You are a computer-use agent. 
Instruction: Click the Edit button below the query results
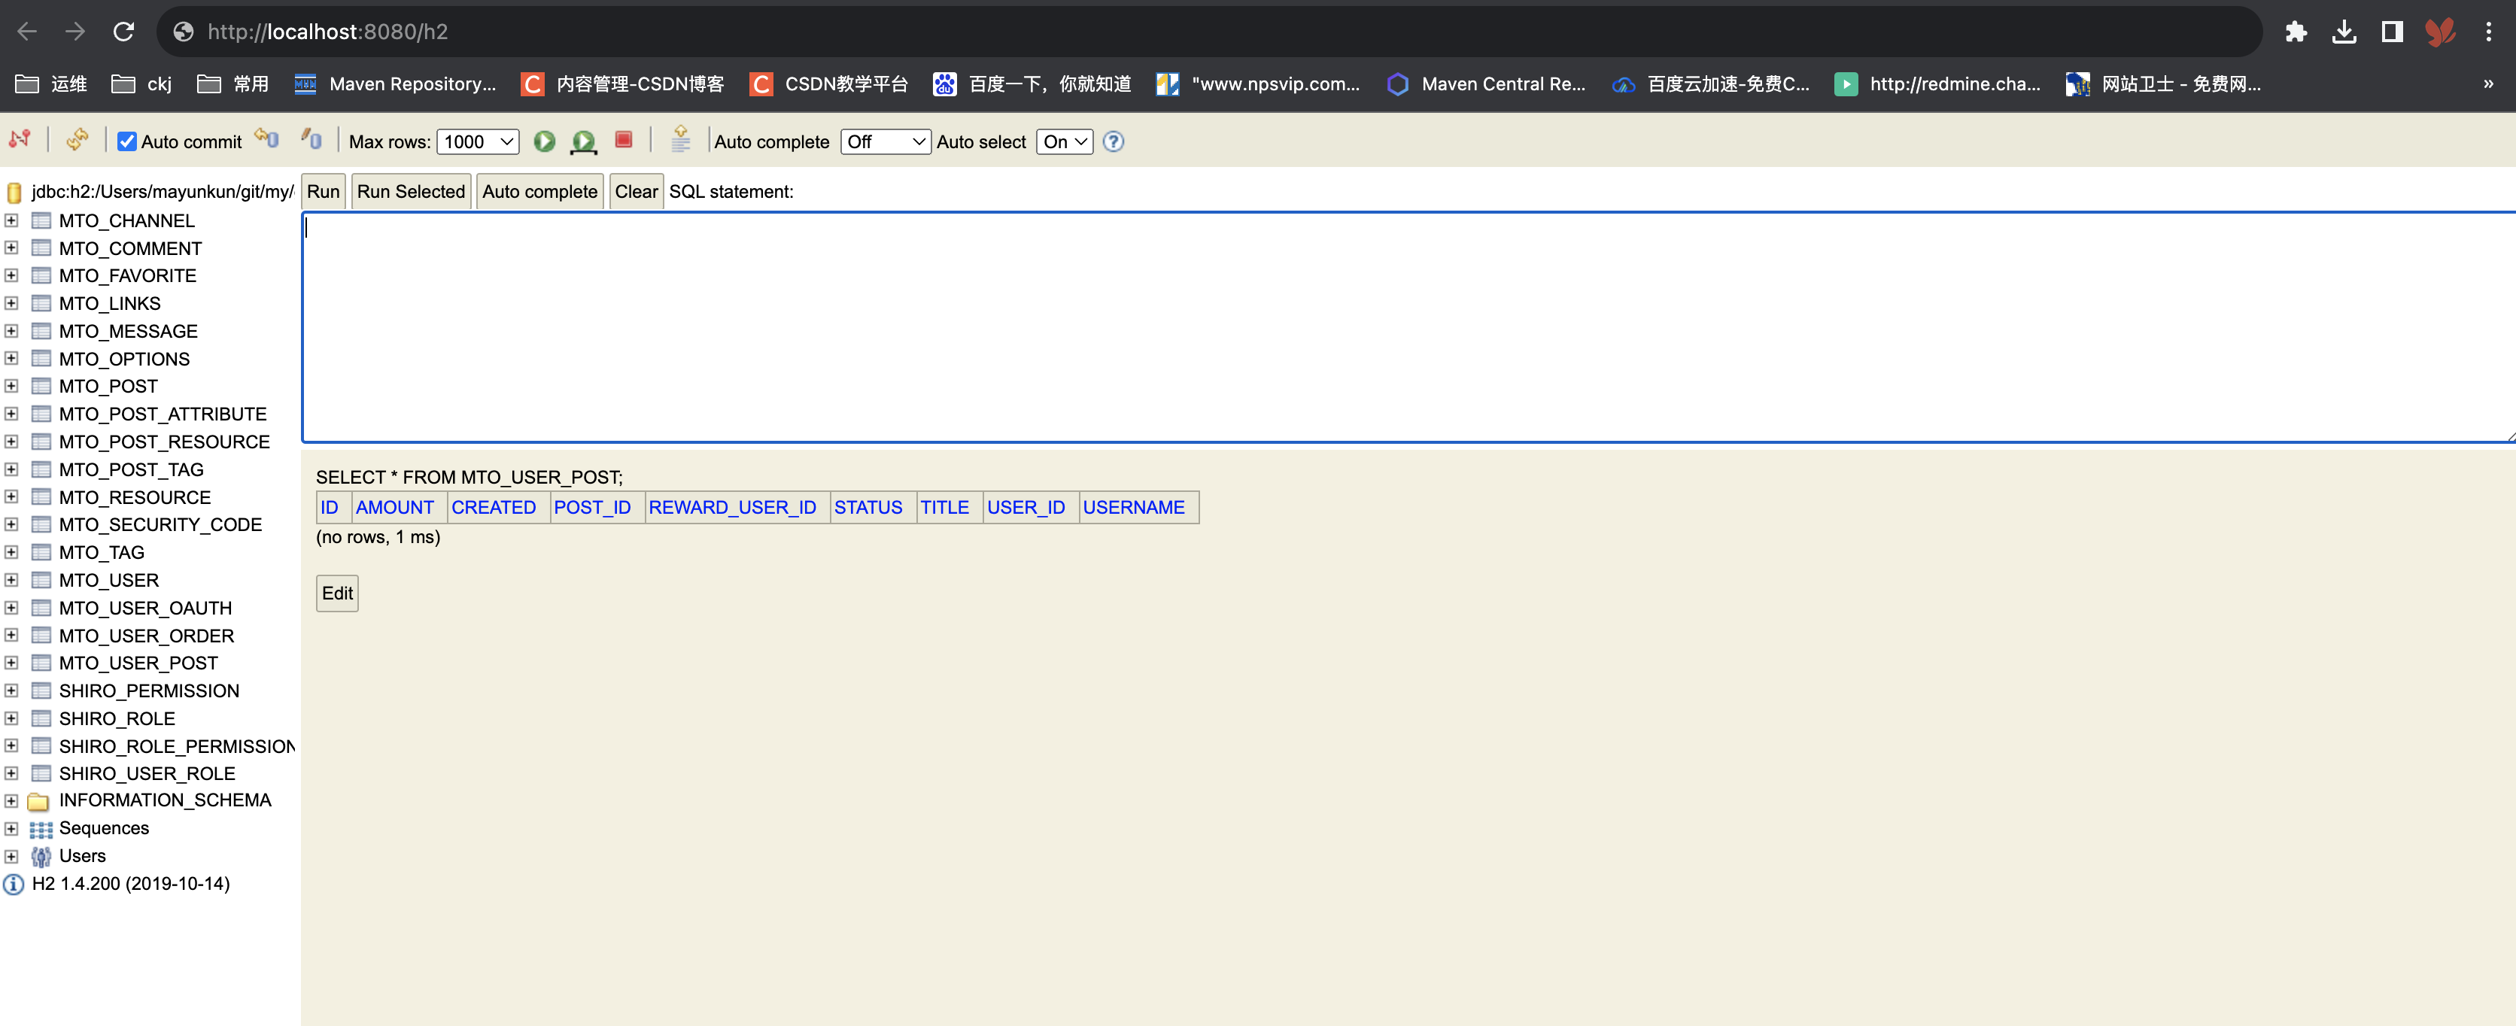336,593
